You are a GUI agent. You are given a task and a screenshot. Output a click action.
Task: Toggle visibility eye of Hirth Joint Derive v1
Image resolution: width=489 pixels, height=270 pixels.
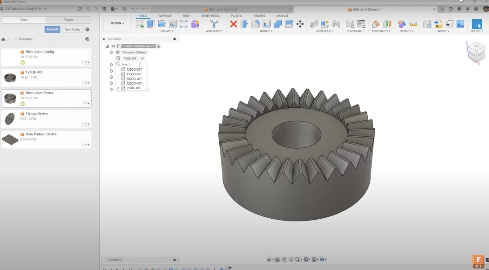(113, 46)
